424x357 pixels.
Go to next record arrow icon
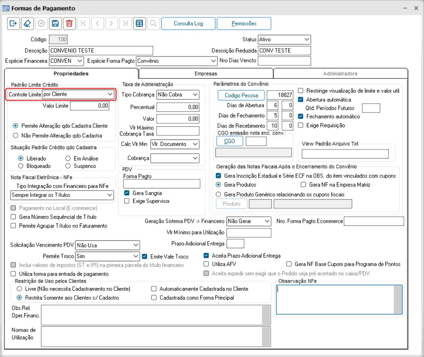(111, 24)
